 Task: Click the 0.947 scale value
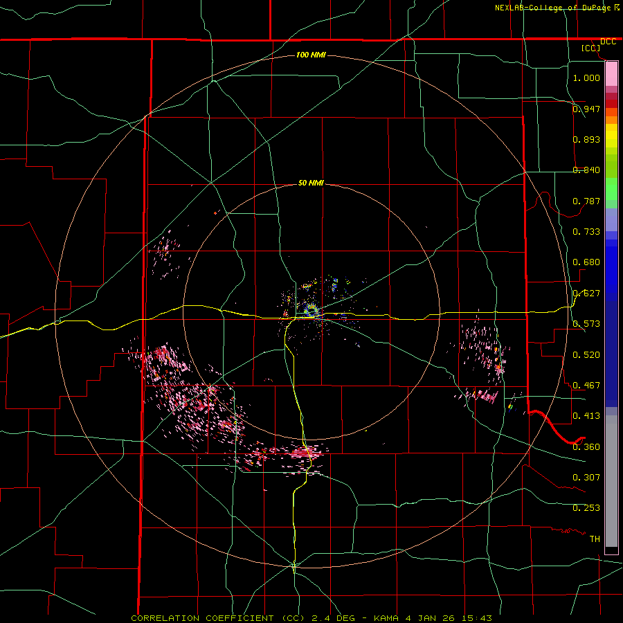coord(586,109)
